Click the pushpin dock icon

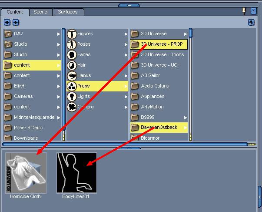point(244,11)
